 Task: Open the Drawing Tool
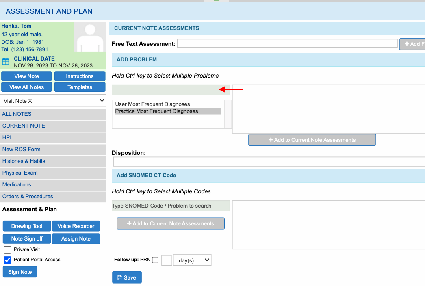click(x=27, y=226)
